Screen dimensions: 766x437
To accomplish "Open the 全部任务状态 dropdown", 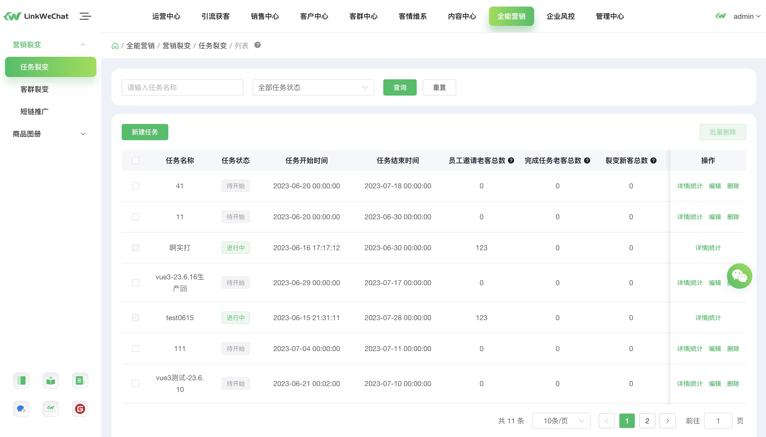I will click(313, 87).
